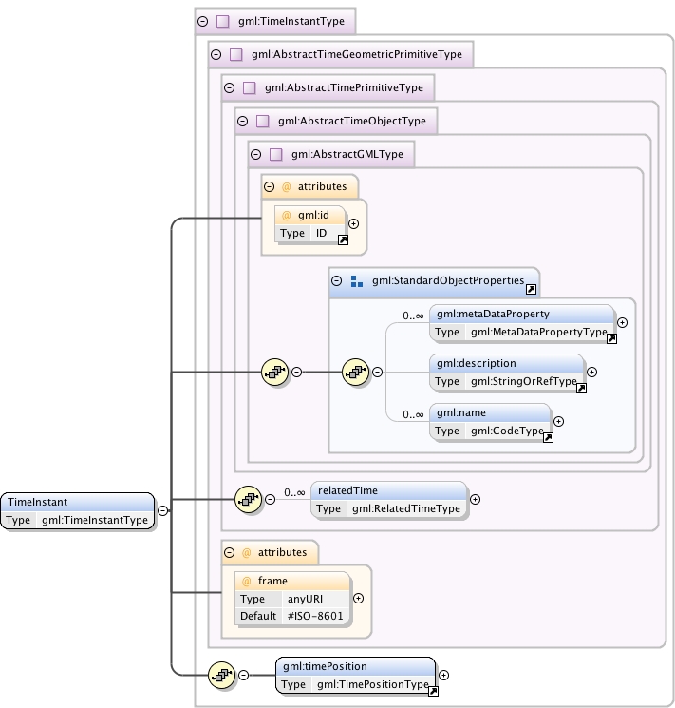The width and height of the screenshot is (675, 708).
Task: Collapse gml:AbstractGMLType section
Action: [x=255, y=154]
